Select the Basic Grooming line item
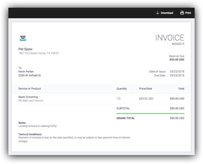 click(28, 97)
